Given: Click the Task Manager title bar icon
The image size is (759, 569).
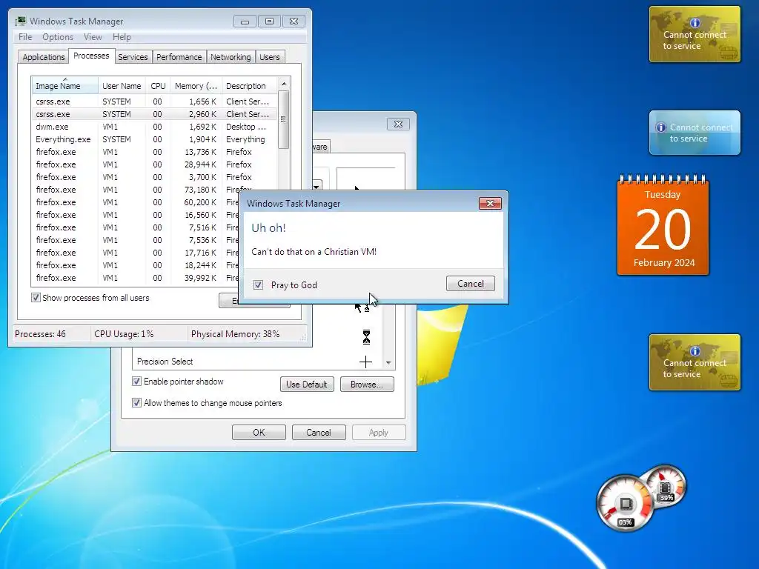Looking at the screenshot, I should click(x=20, y=21).
